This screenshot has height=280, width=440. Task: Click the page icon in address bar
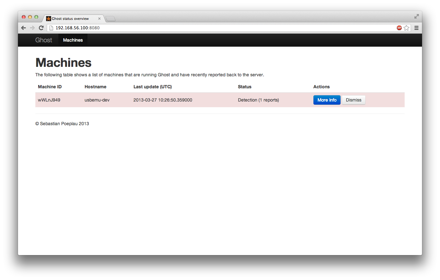(x=51, y=28)
